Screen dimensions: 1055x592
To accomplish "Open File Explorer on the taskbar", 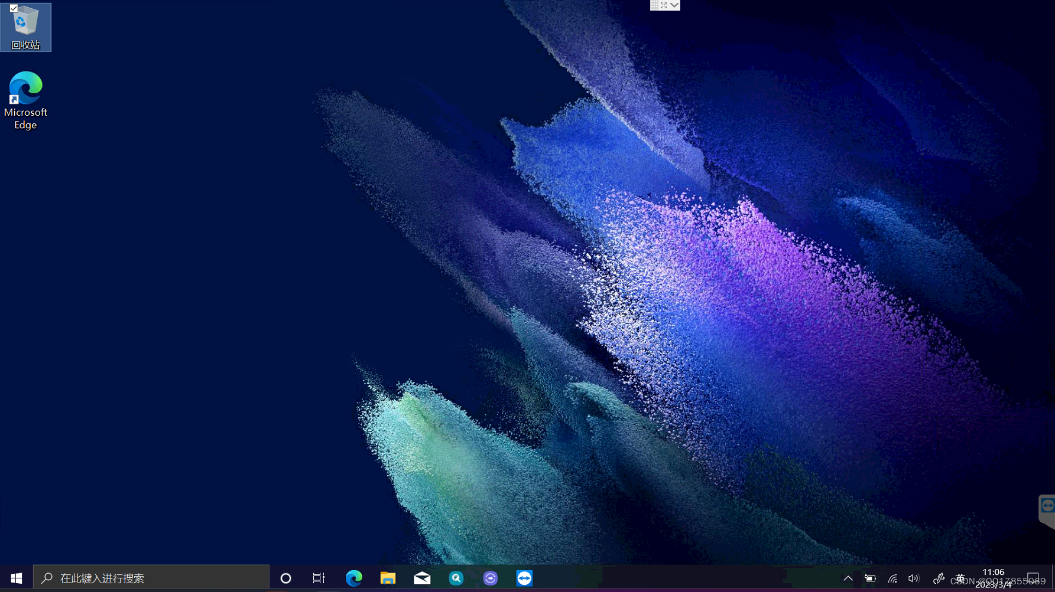I will coord(388,578).
